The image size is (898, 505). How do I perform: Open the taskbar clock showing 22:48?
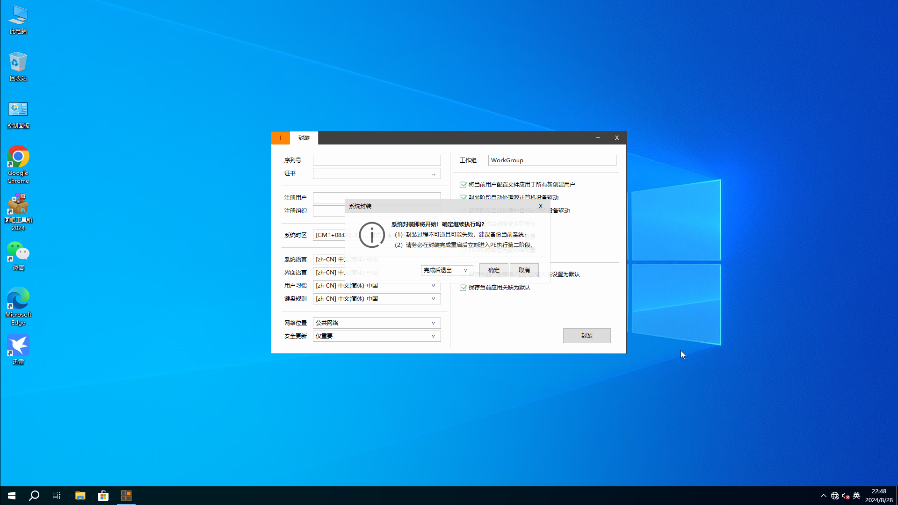point(879,496)
